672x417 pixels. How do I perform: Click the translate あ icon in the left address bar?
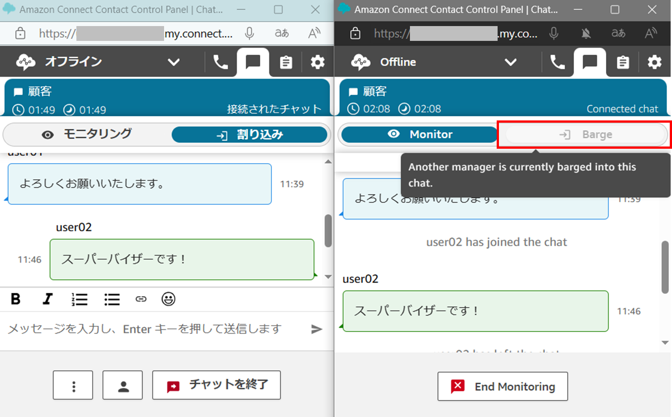click(x=282, y=33)
